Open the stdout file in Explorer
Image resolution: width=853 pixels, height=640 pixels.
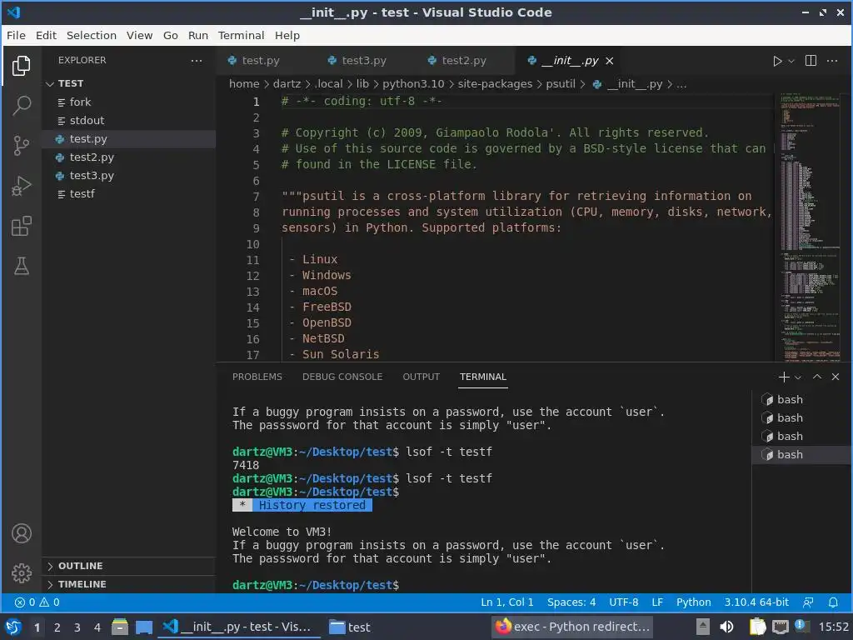[129, 120]
